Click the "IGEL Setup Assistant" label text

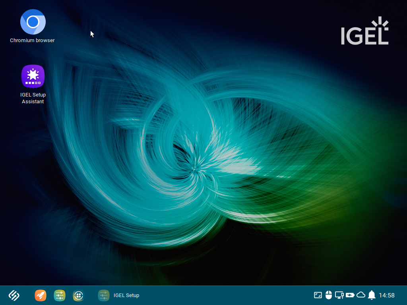[x=33, y=98]
